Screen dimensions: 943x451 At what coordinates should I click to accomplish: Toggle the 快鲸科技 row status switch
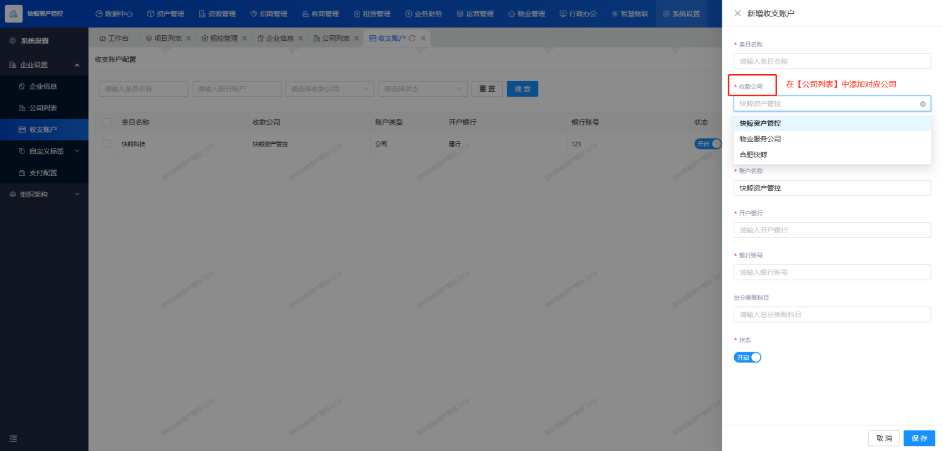pyautogui.click(x=708, y=144)
